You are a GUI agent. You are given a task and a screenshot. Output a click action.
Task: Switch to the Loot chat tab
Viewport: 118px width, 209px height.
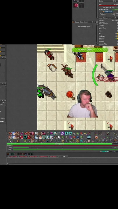[x=63, y=156]
